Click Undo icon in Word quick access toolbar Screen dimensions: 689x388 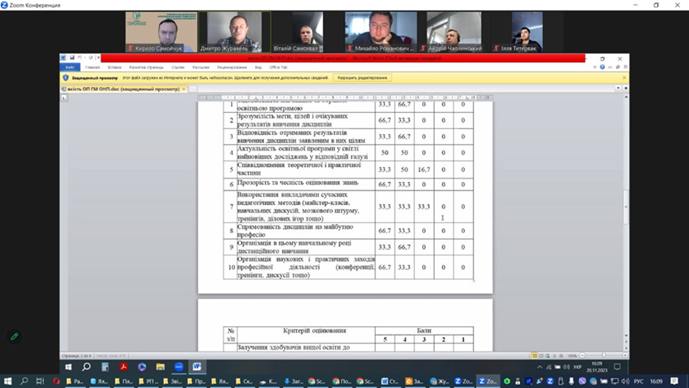coord(80,58)
